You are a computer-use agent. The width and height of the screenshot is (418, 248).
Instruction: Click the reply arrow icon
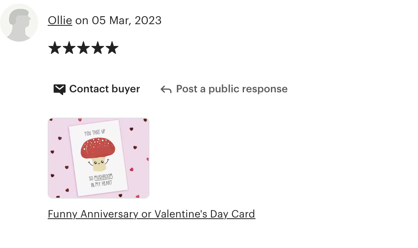[166, 90]
